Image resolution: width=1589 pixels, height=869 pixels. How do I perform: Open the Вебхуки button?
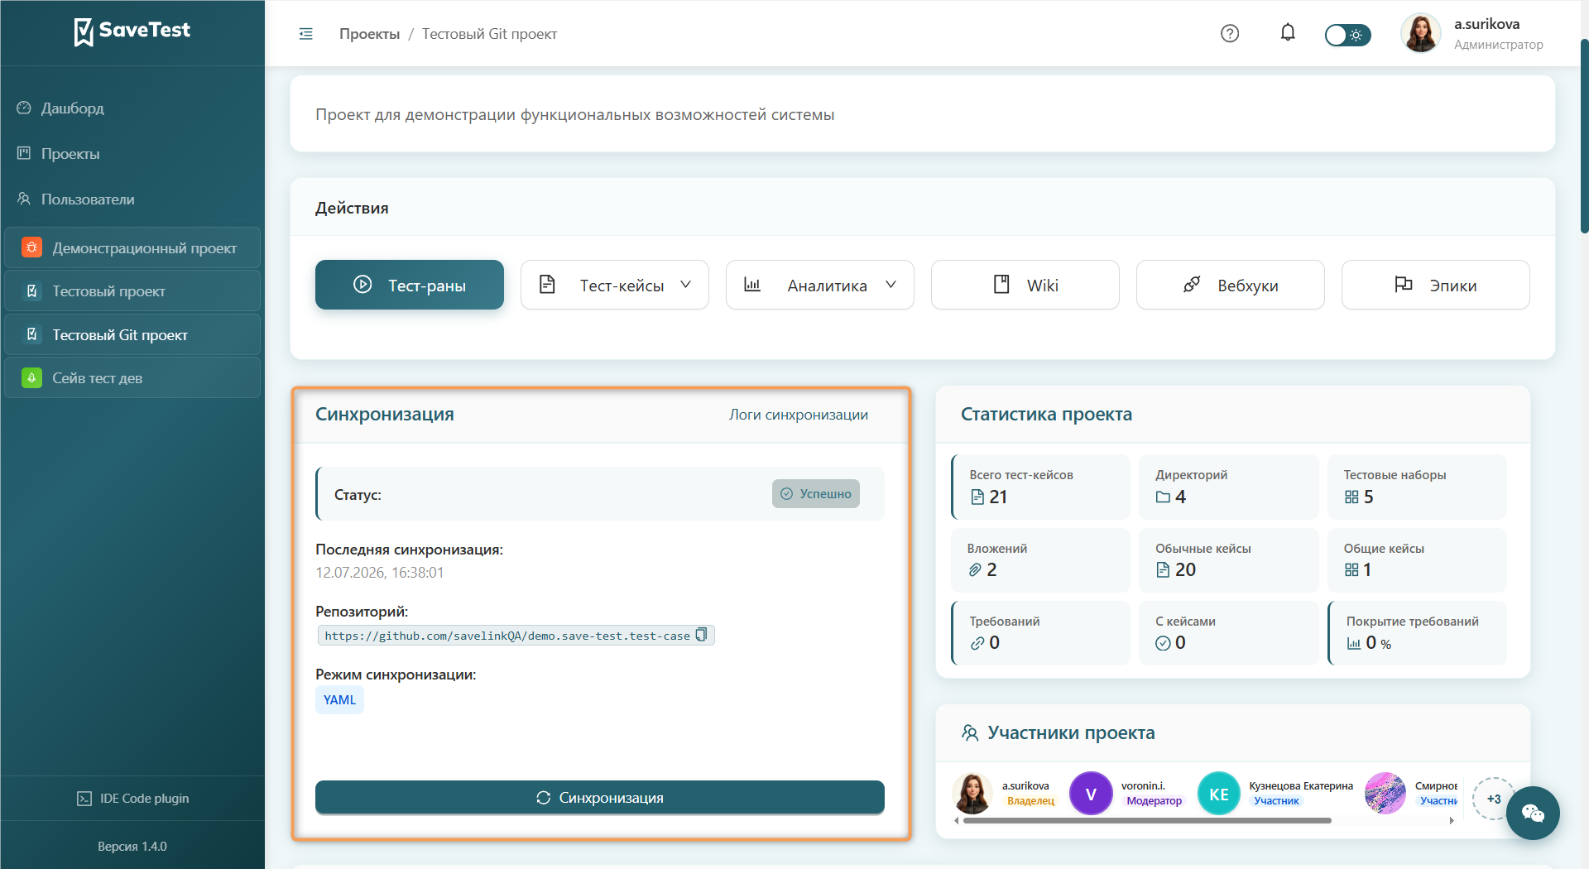pyautogui.click(x=1231, y=285)
